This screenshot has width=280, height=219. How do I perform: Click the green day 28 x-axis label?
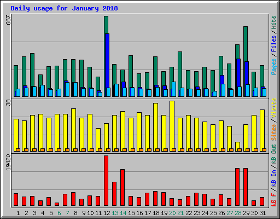[x=238, y=213]
